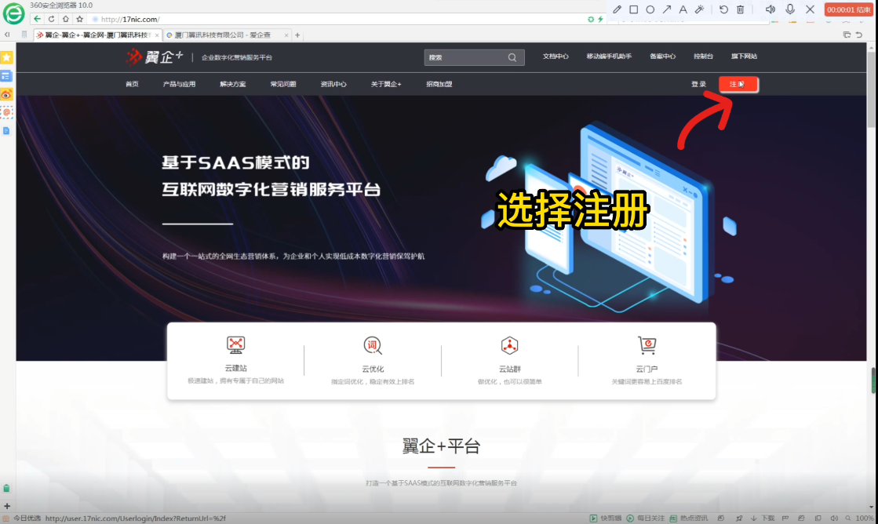Bookmark page with the star icon
This screenshot has width=878, height=524.
coord(79,19)
